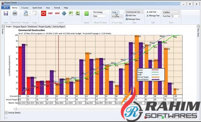Click the Planned % row label

pyautogui.click(x=14, y=96)
